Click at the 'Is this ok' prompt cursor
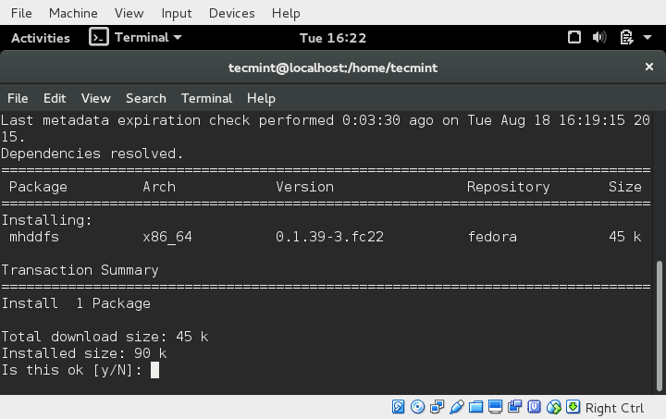 [x=154, y=370]
